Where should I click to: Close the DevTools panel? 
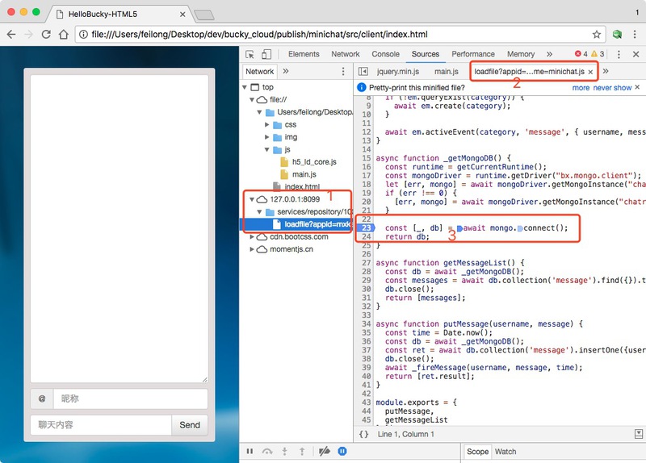tap(636, 54)
